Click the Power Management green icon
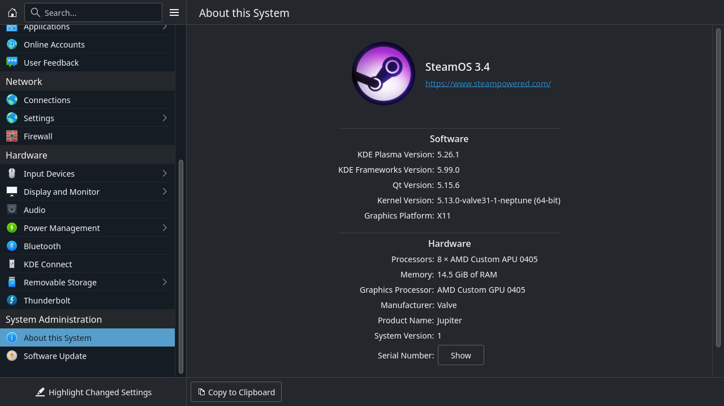The image size is (724, 406). [x=12, y=228]
